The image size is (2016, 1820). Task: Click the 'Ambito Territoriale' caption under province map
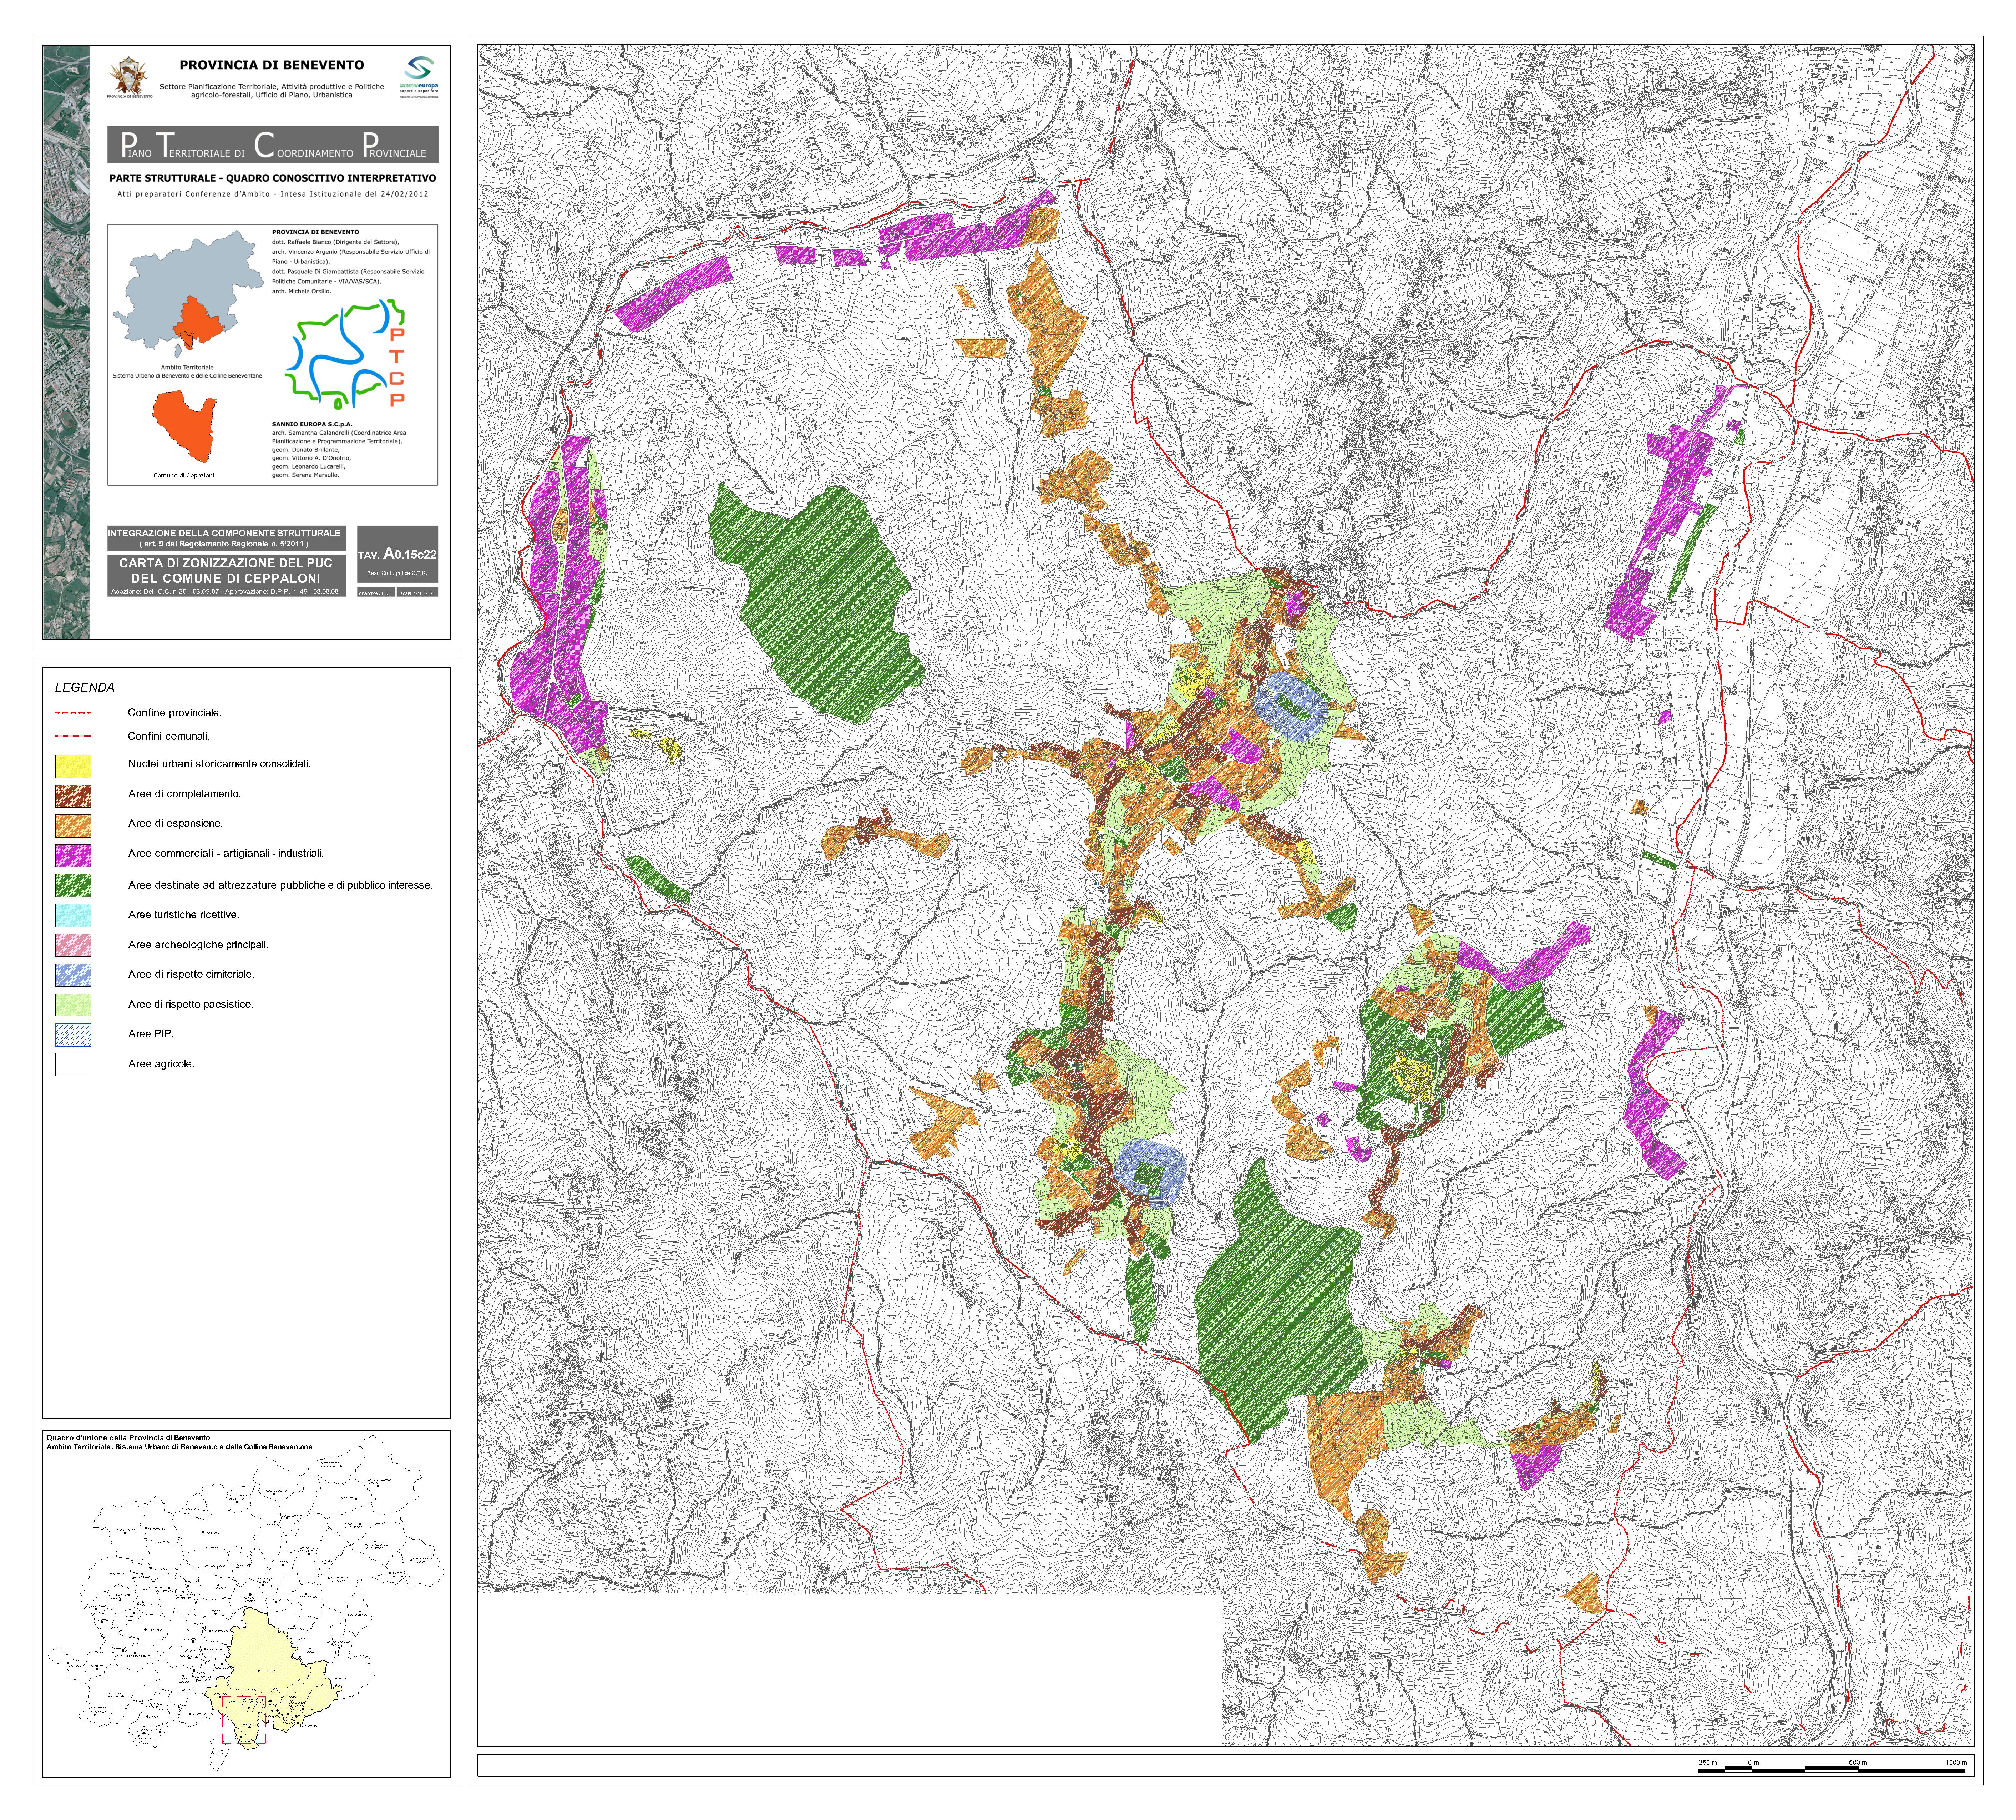tap(187, 368)
